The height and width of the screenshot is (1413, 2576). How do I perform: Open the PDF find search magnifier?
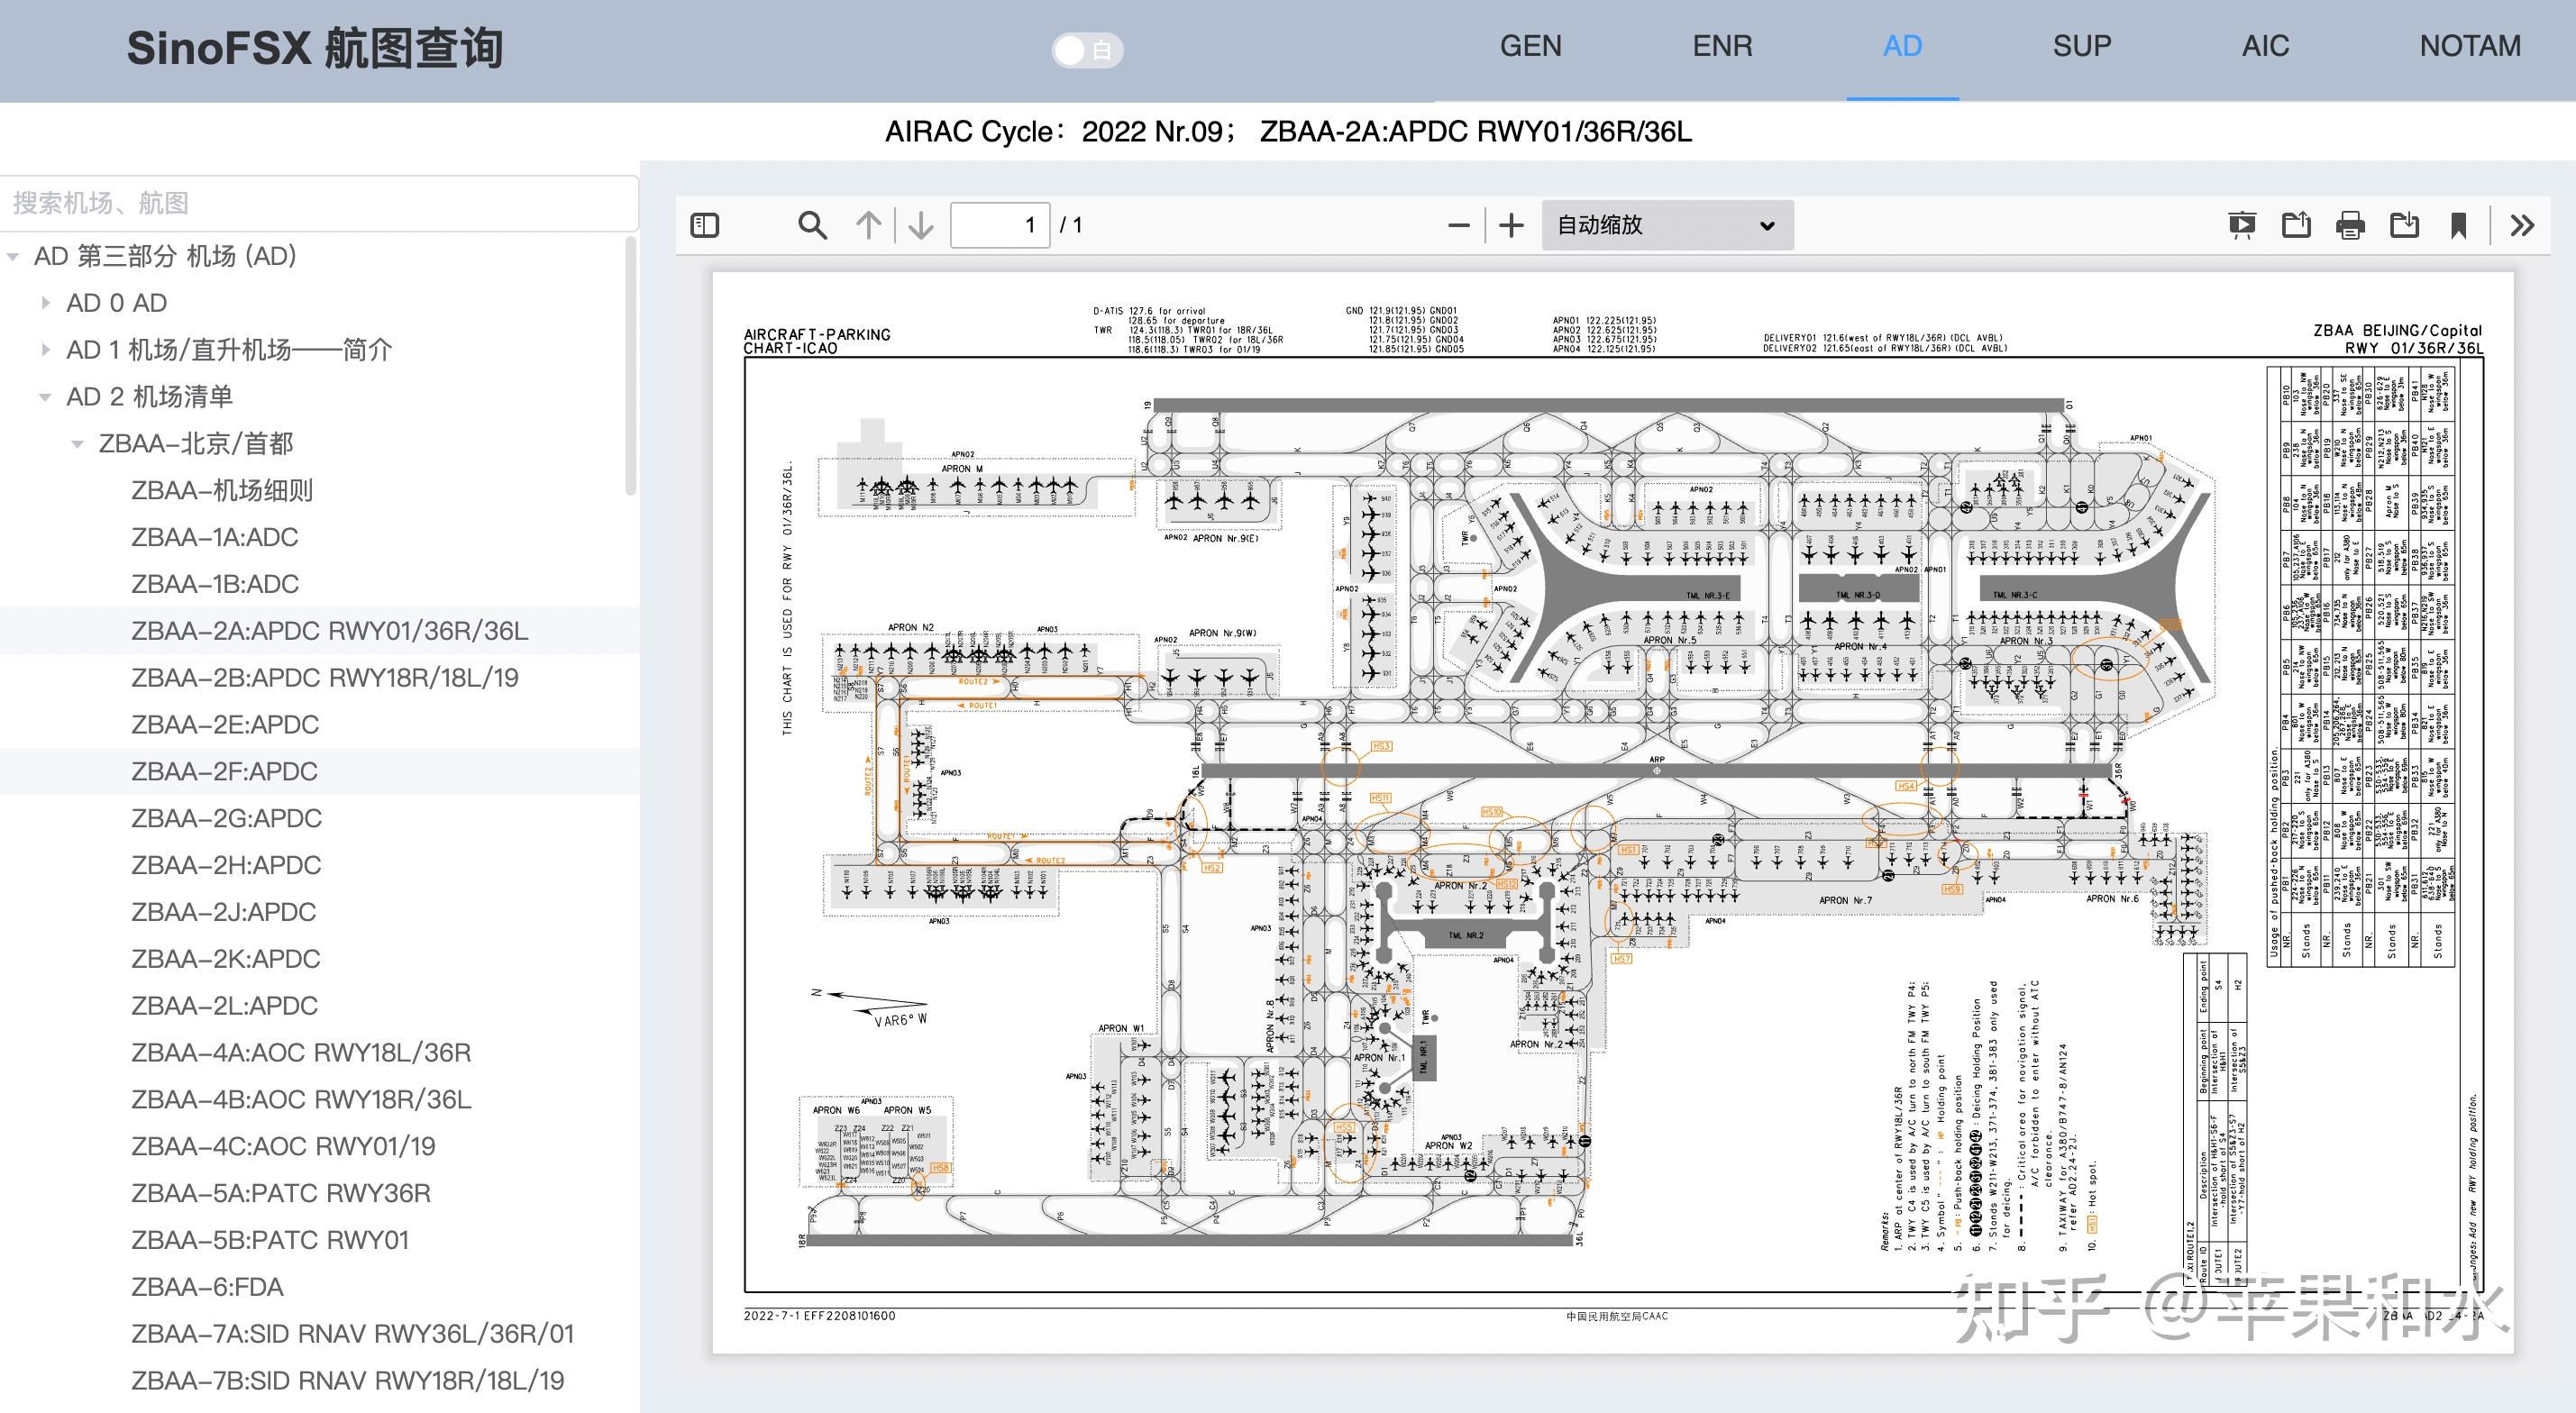[x=812, y=225]
